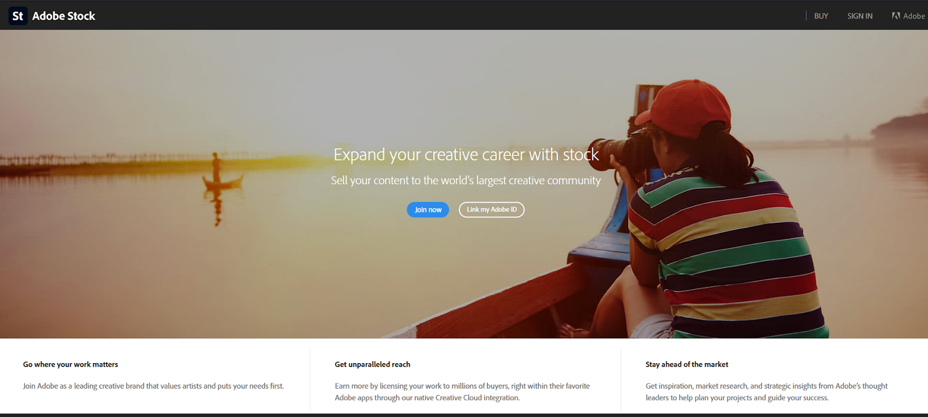This screenshot has width=928, height=417.
Task: Click the paragraph about Join Adobe leading brand
Action: pos(154,386)
